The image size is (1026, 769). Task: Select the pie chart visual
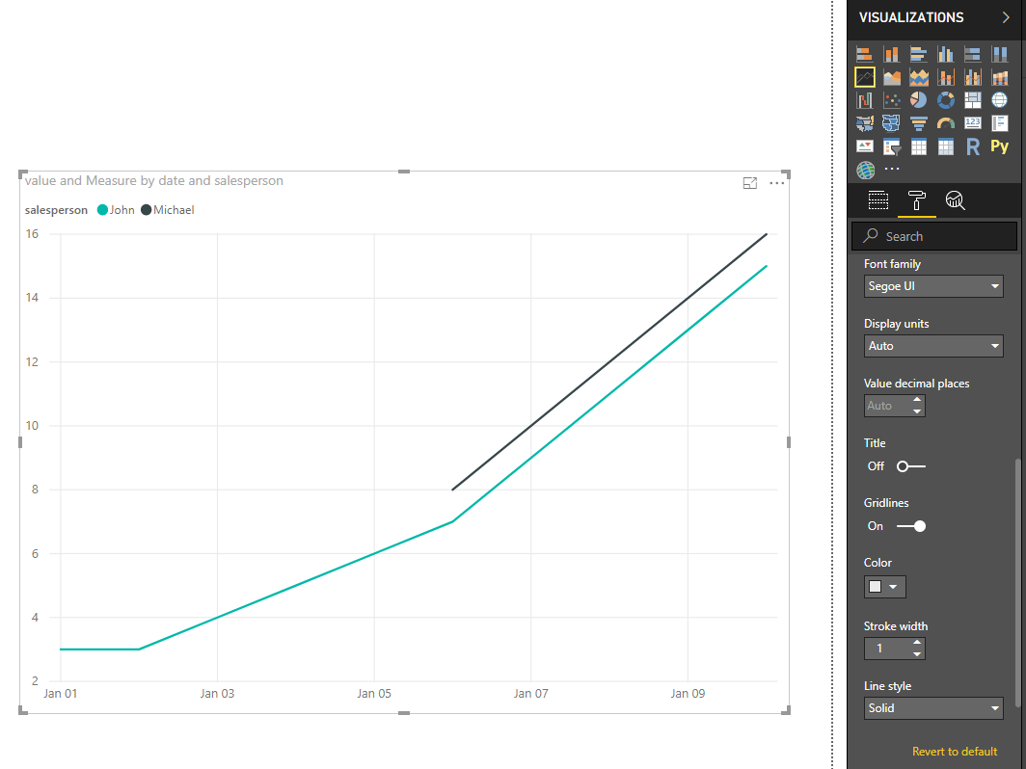pos(919,100)
